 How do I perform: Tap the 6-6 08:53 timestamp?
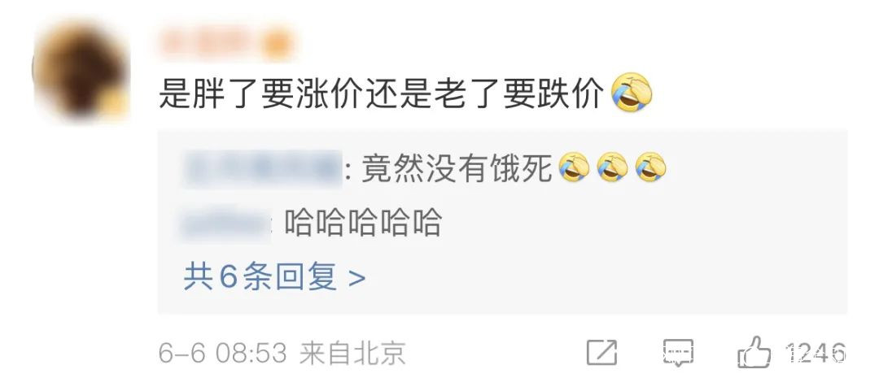[x=222, y=354]
